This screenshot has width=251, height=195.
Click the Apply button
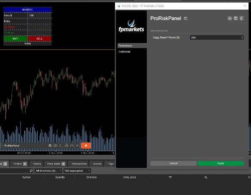[x=221, y=163]
